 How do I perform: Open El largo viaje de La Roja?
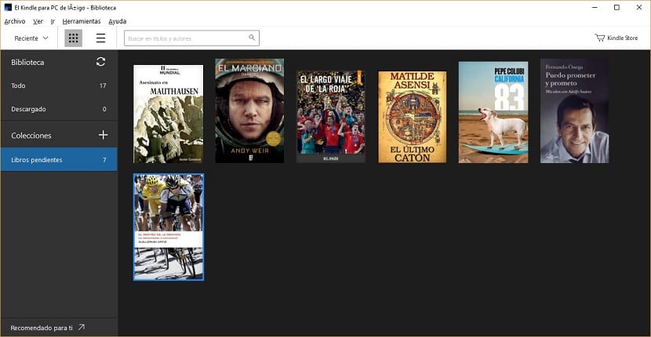coord(330,117)
